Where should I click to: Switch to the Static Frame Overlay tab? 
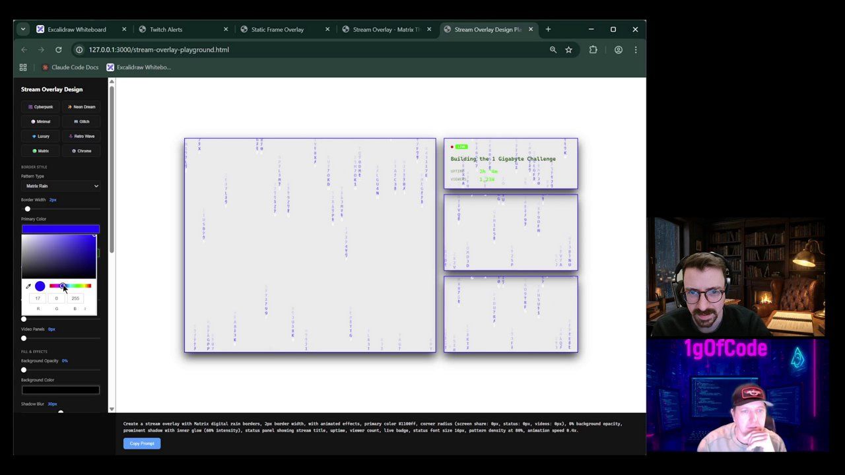point(277,29)
